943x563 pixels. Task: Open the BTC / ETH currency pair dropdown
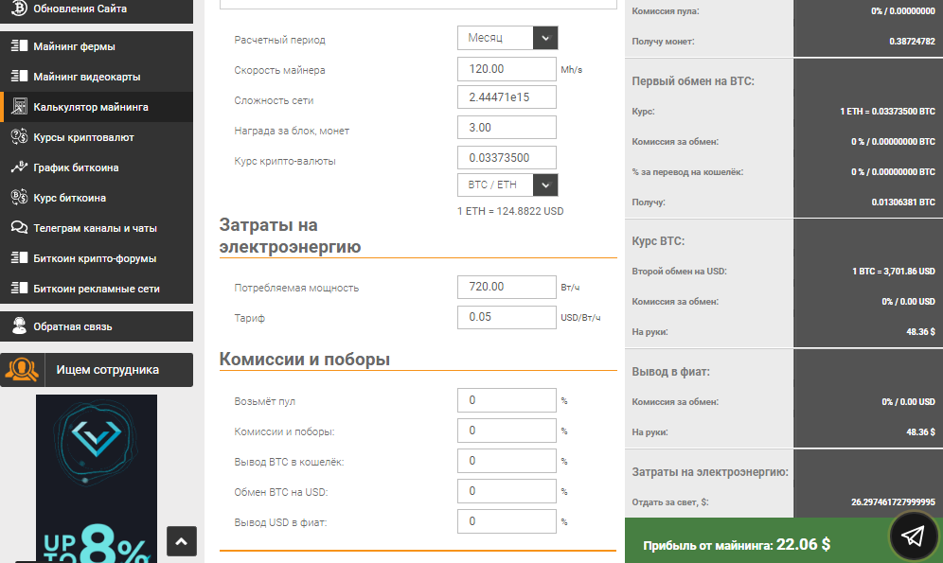[x=507, y=185]
